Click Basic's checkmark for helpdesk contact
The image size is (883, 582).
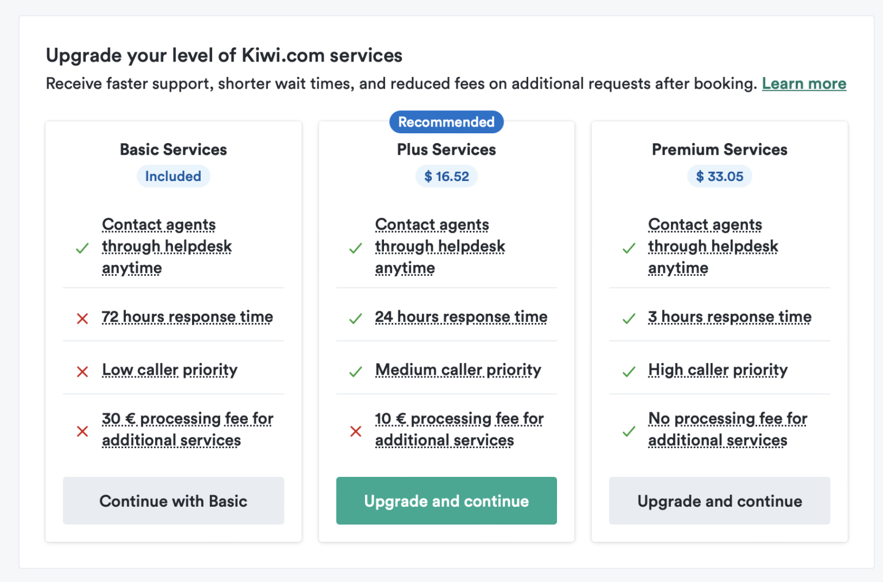pos(82,248)
